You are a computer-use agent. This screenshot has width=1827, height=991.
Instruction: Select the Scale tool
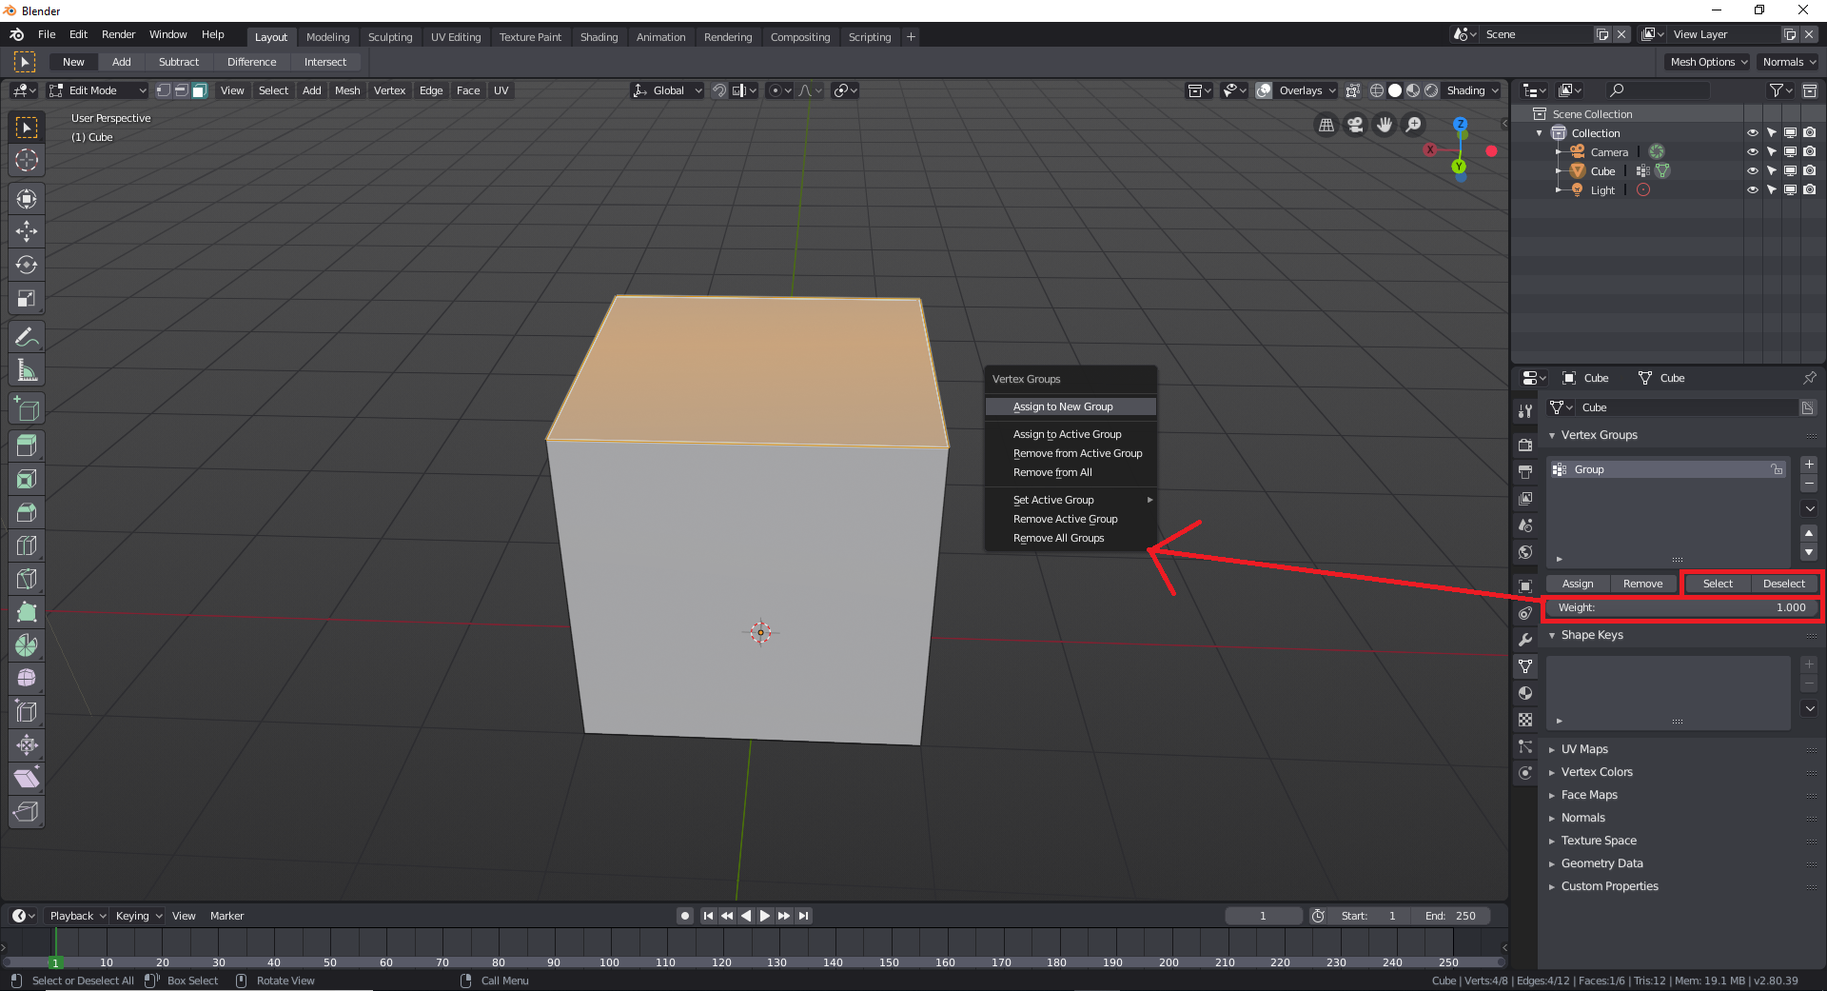[x=27, y=298]
